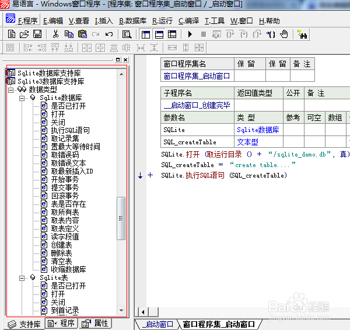This screenshot has height=330, width=350.
Task: Open the W.窗口 menu
Action: tap(242, 21)
